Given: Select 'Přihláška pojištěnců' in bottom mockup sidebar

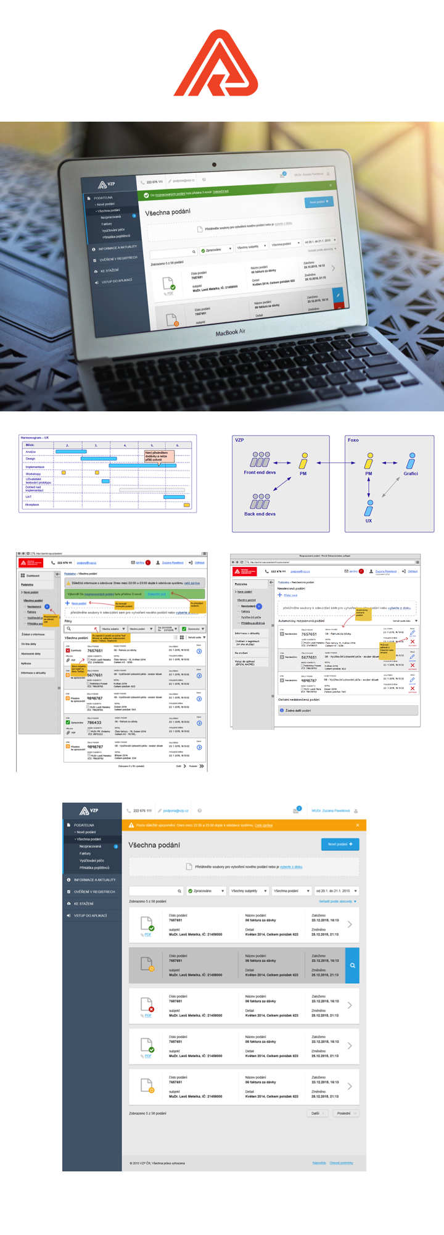Looking at the screenshot, I should click(94, 868).
